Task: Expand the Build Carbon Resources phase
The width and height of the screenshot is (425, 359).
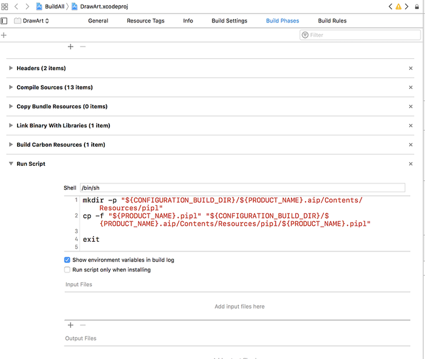Action: click(x=11, y=144)
